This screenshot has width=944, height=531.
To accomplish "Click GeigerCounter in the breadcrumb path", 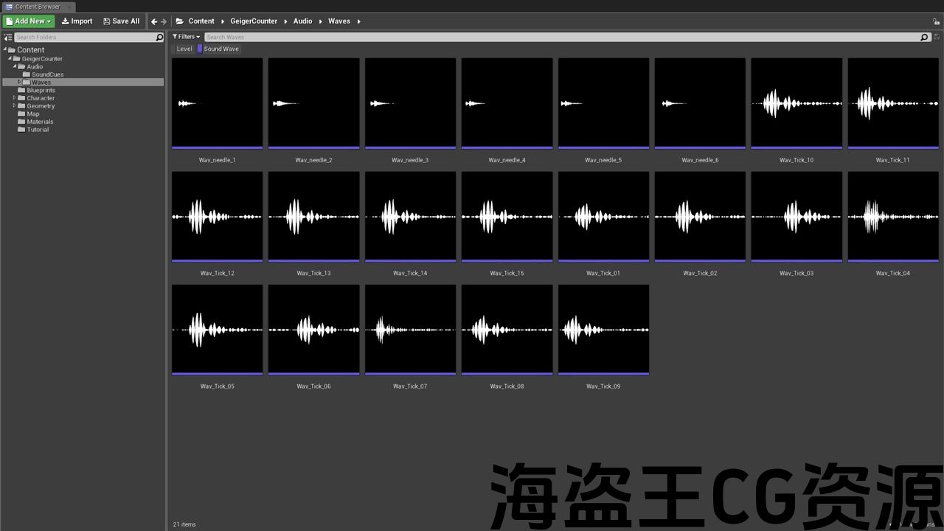I will (254, 21).
